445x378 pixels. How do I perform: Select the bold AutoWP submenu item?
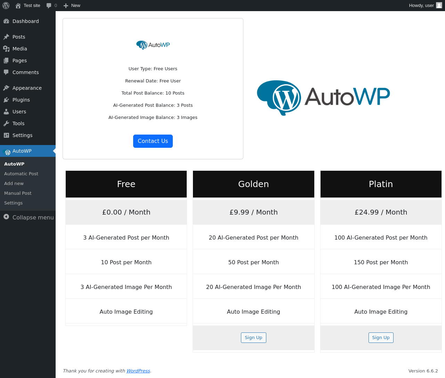(x=14, y=164)
